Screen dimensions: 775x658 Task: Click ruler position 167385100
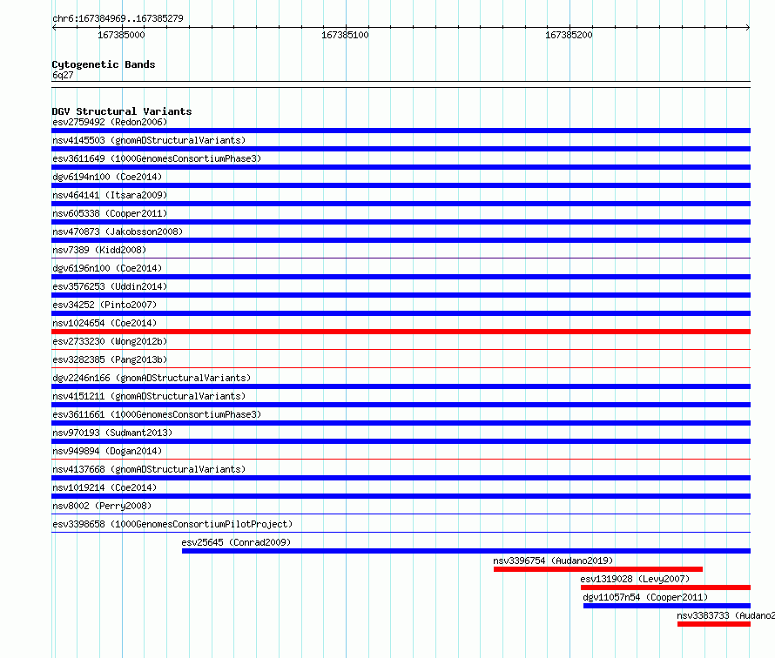point(345,35)
